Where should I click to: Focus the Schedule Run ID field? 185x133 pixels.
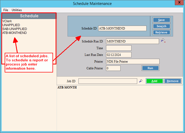132,41
